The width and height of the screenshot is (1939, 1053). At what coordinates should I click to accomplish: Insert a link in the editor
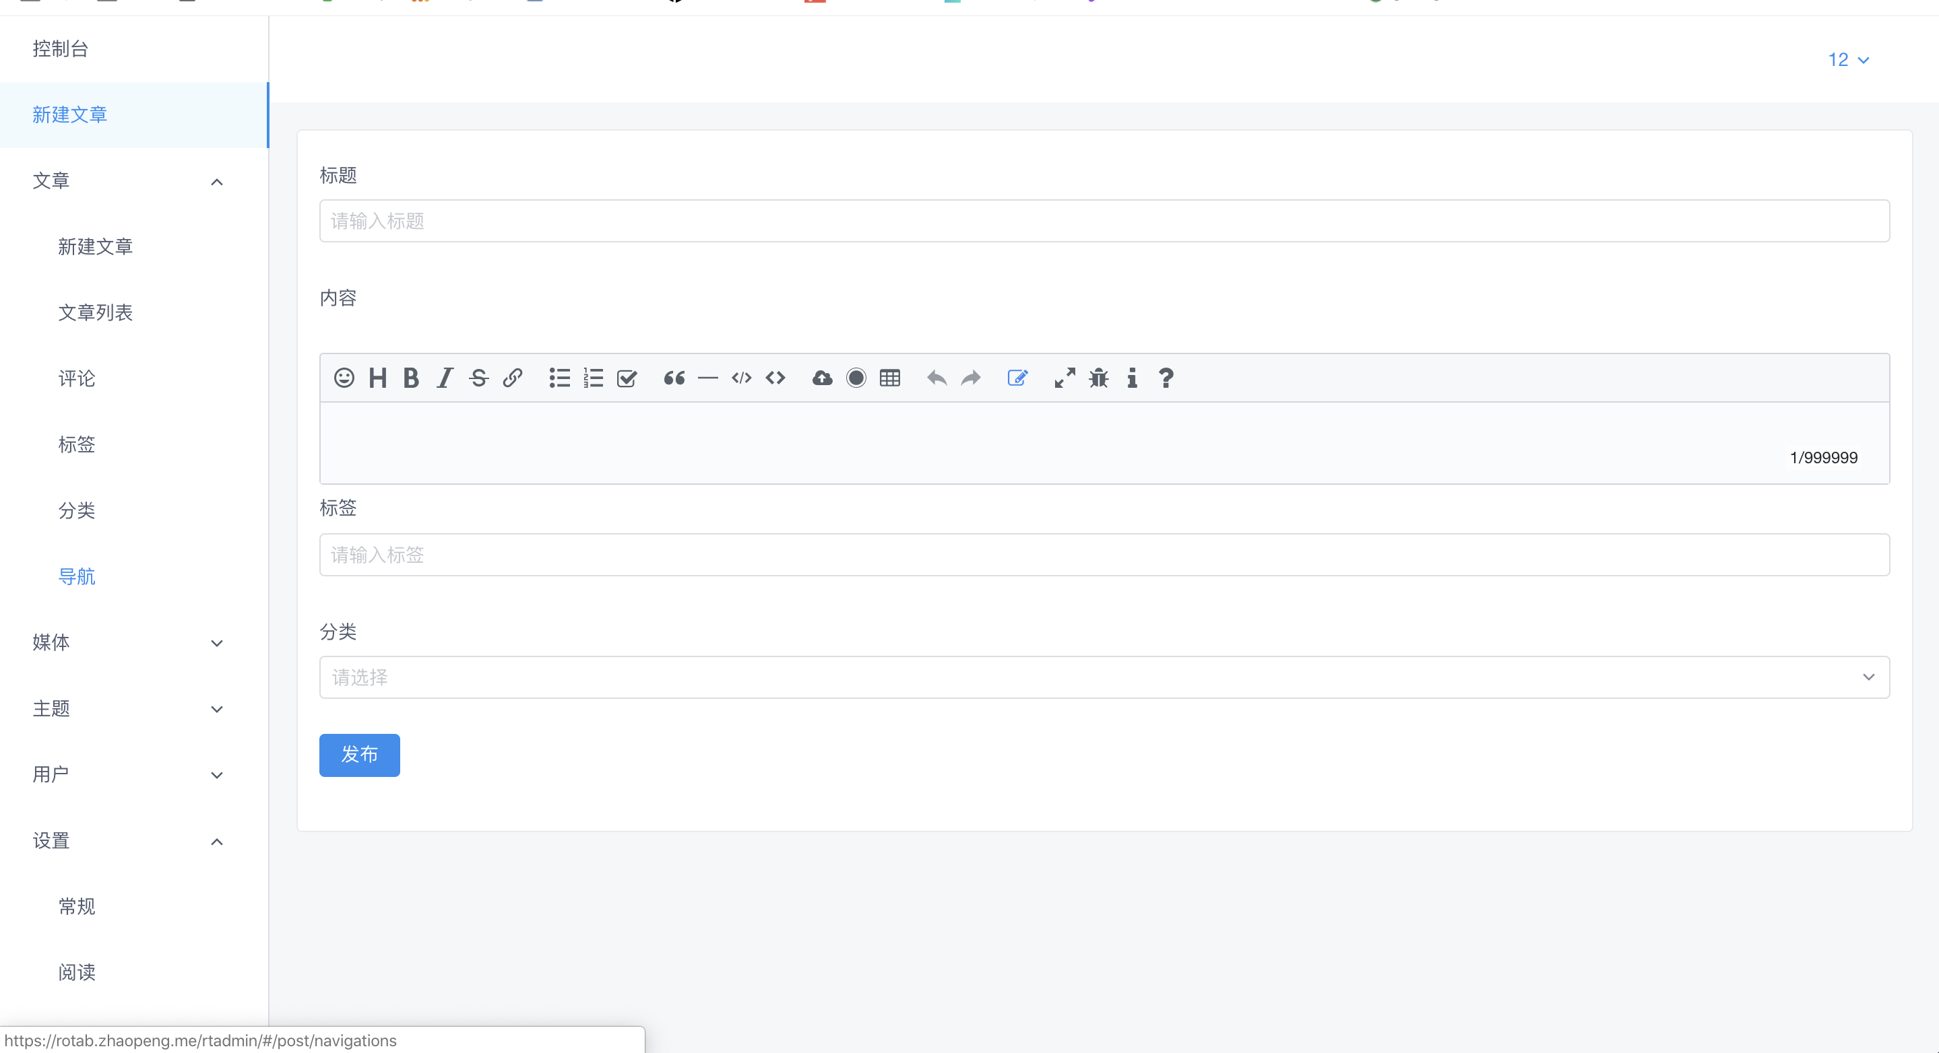click(513, 378)
